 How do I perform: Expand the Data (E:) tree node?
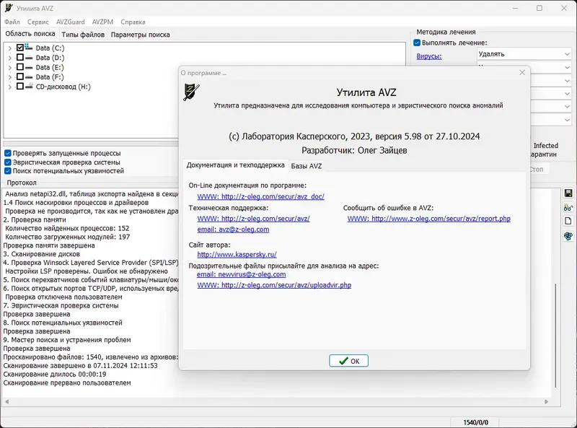[x=10, y=68]
